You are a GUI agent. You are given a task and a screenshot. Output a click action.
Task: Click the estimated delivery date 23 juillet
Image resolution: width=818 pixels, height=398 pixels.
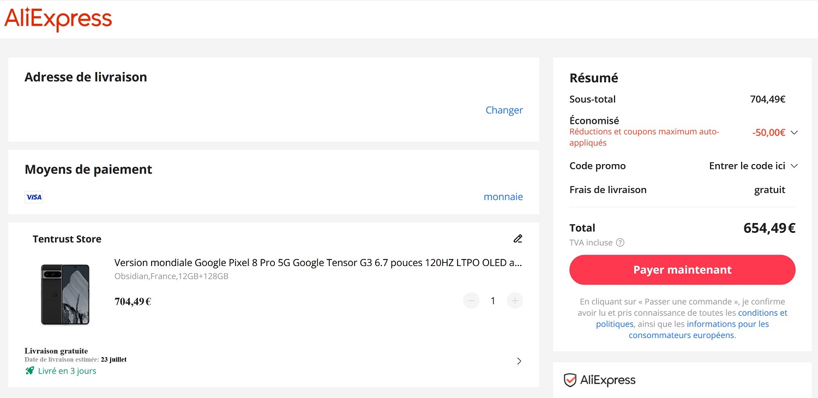(114, 360)
